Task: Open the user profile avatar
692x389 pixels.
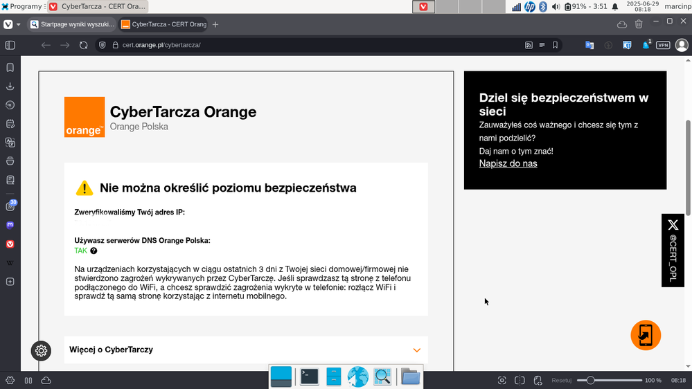Action: click(x=682, y=45)
